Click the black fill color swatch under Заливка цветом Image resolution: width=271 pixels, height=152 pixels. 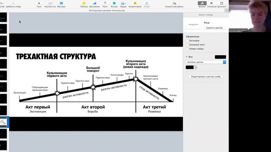pyautogui.click(x=190, y=68)
